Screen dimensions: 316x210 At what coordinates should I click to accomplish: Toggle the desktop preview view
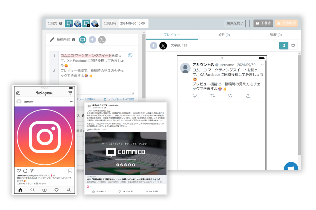click(x=293, y=46)
